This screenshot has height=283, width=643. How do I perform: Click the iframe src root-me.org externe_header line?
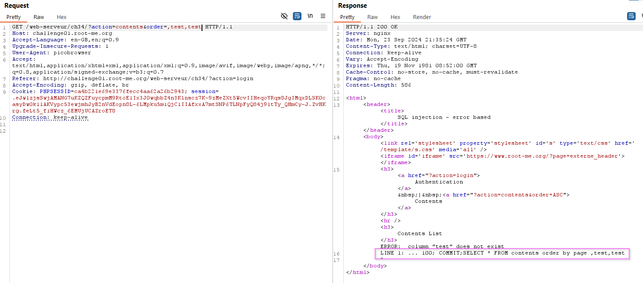pyautogui.click(x=503, y=156)
